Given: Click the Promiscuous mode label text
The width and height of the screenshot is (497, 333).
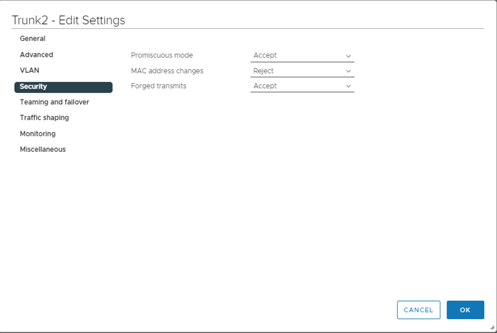Looking at the screenshot, I should coord(162,55).
